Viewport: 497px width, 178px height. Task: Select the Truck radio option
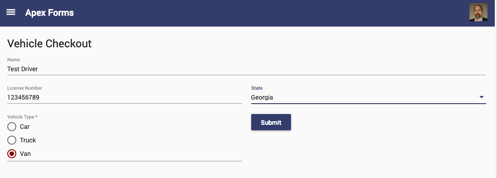[12, 140]
